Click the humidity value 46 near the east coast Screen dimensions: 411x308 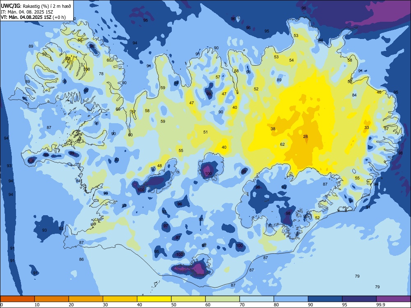coord(379,92)
